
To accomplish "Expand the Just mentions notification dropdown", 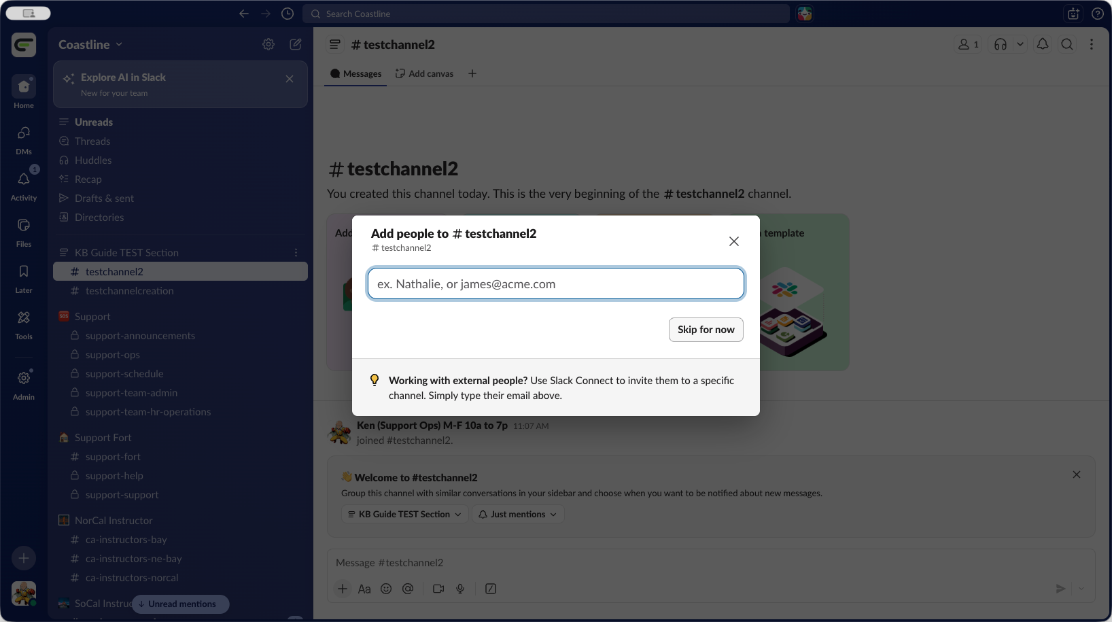I will click(x=518, y=515).
